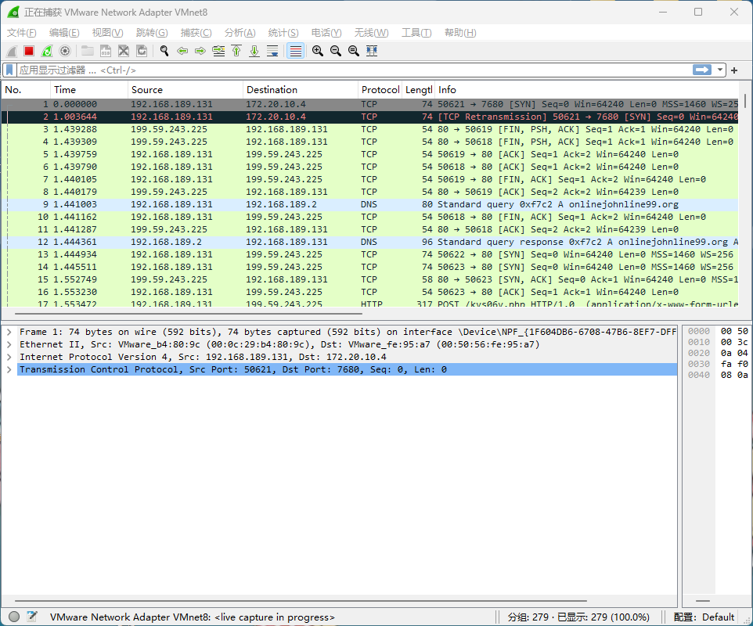This screenshot has height=626, width=753.
Task: Apply filter with the blue arrow button
Action: pyautogui.click(x=701, y=70)
